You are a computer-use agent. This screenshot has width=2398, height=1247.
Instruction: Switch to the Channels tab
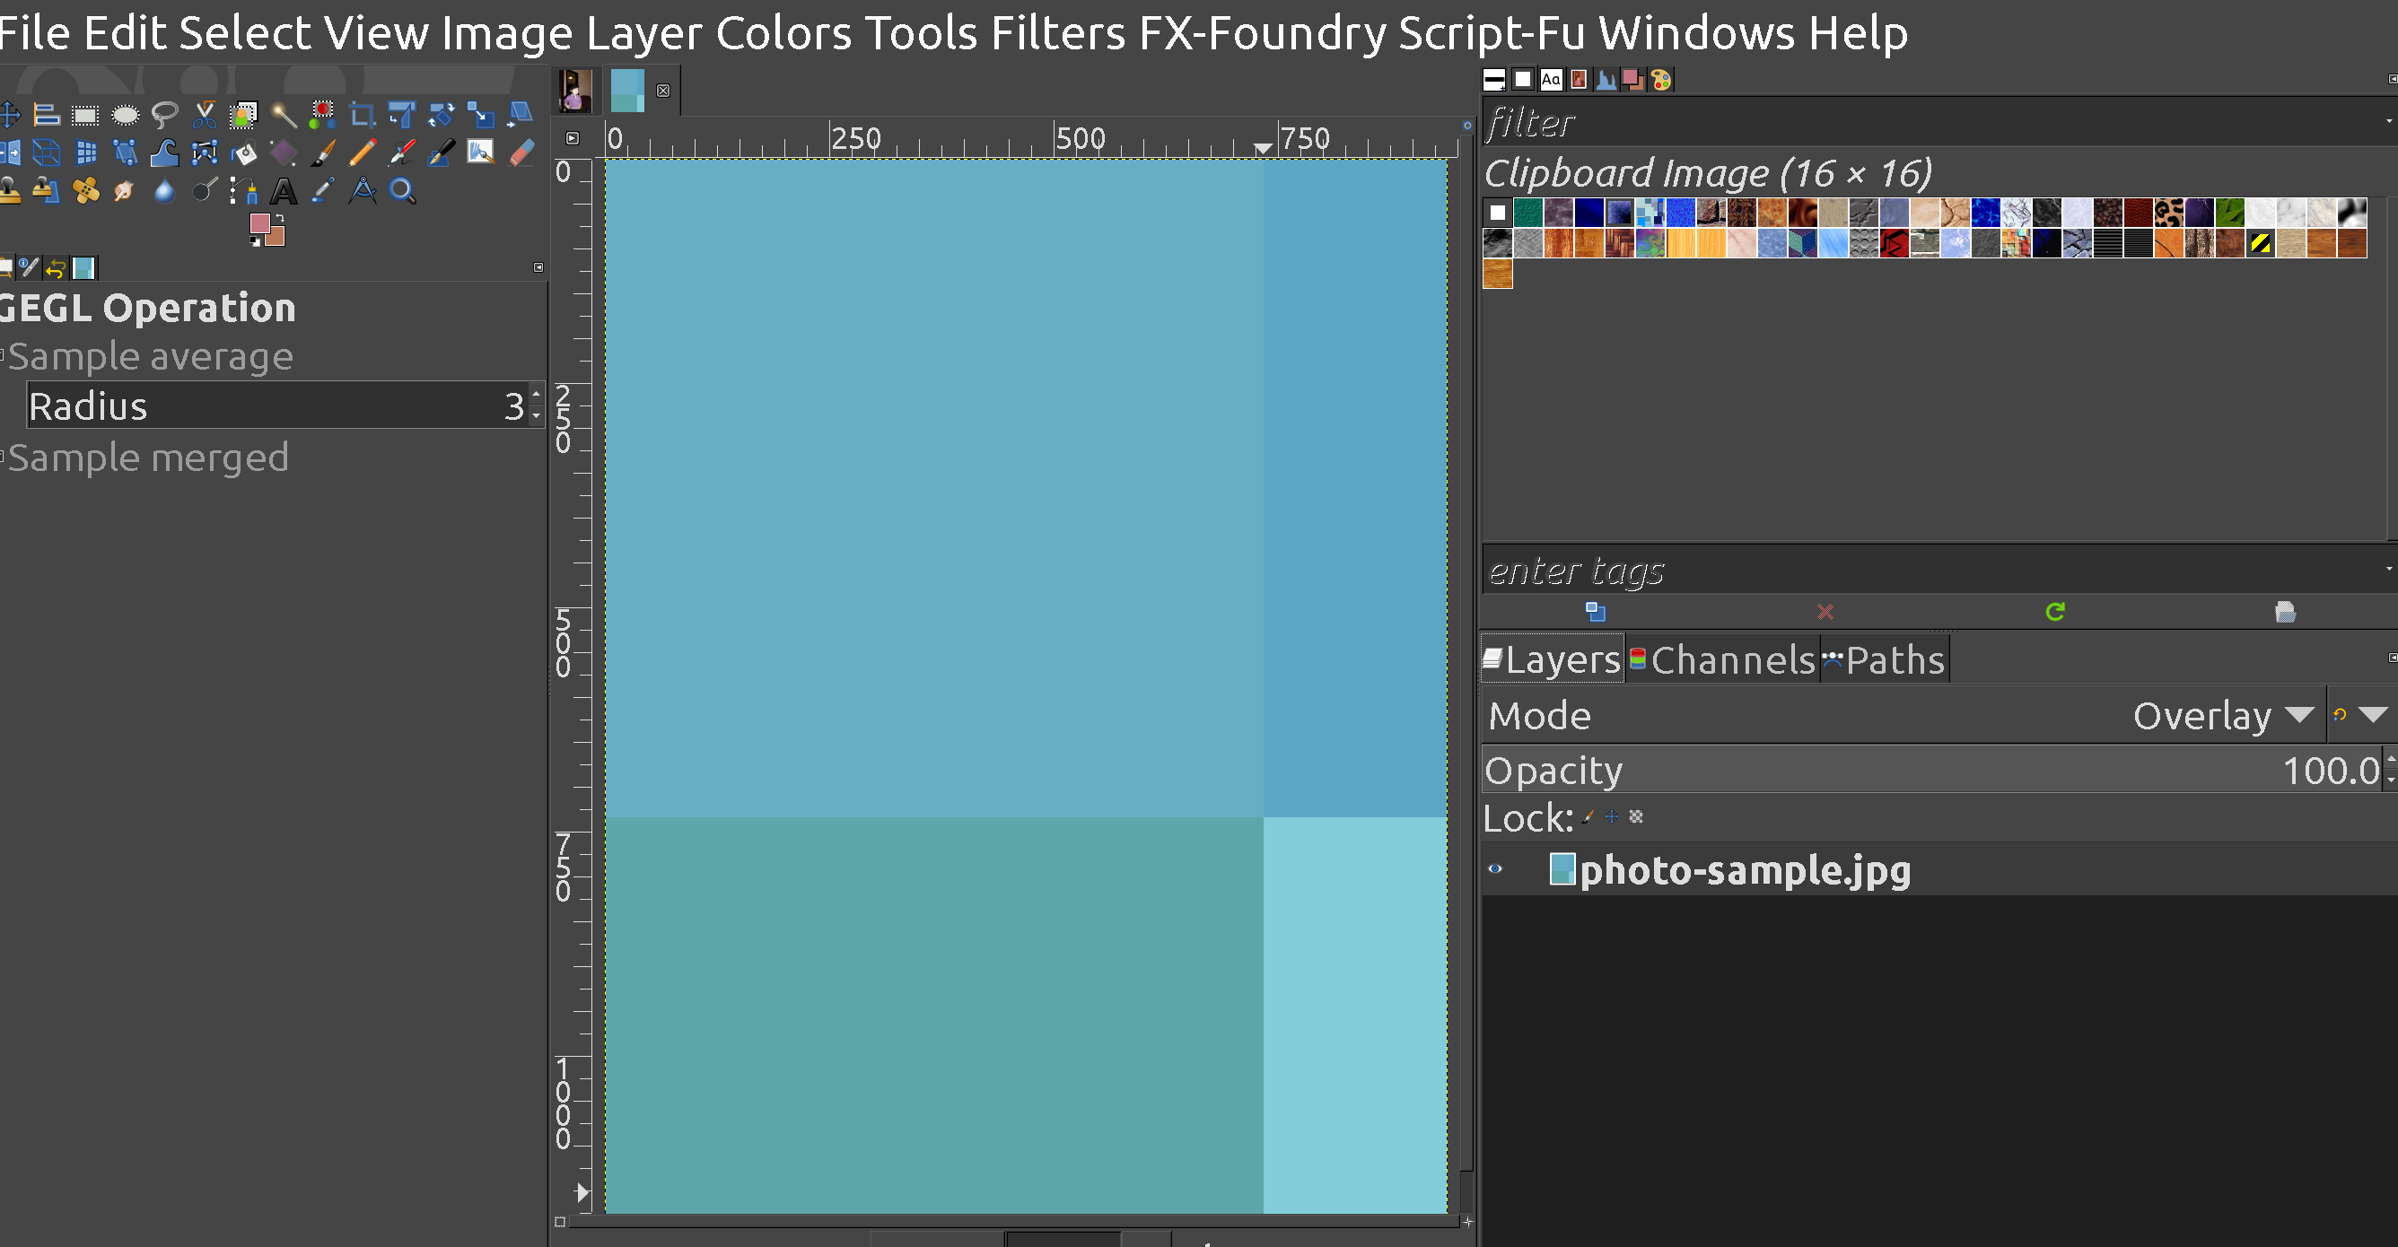1722,659
